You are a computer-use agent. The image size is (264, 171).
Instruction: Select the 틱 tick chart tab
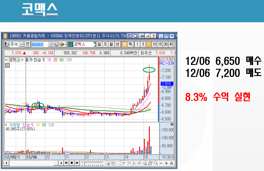(x=130, y=44)
